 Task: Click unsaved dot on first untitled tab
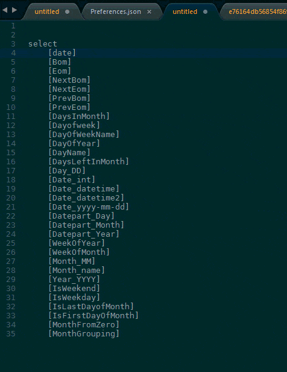coord(68,11)
